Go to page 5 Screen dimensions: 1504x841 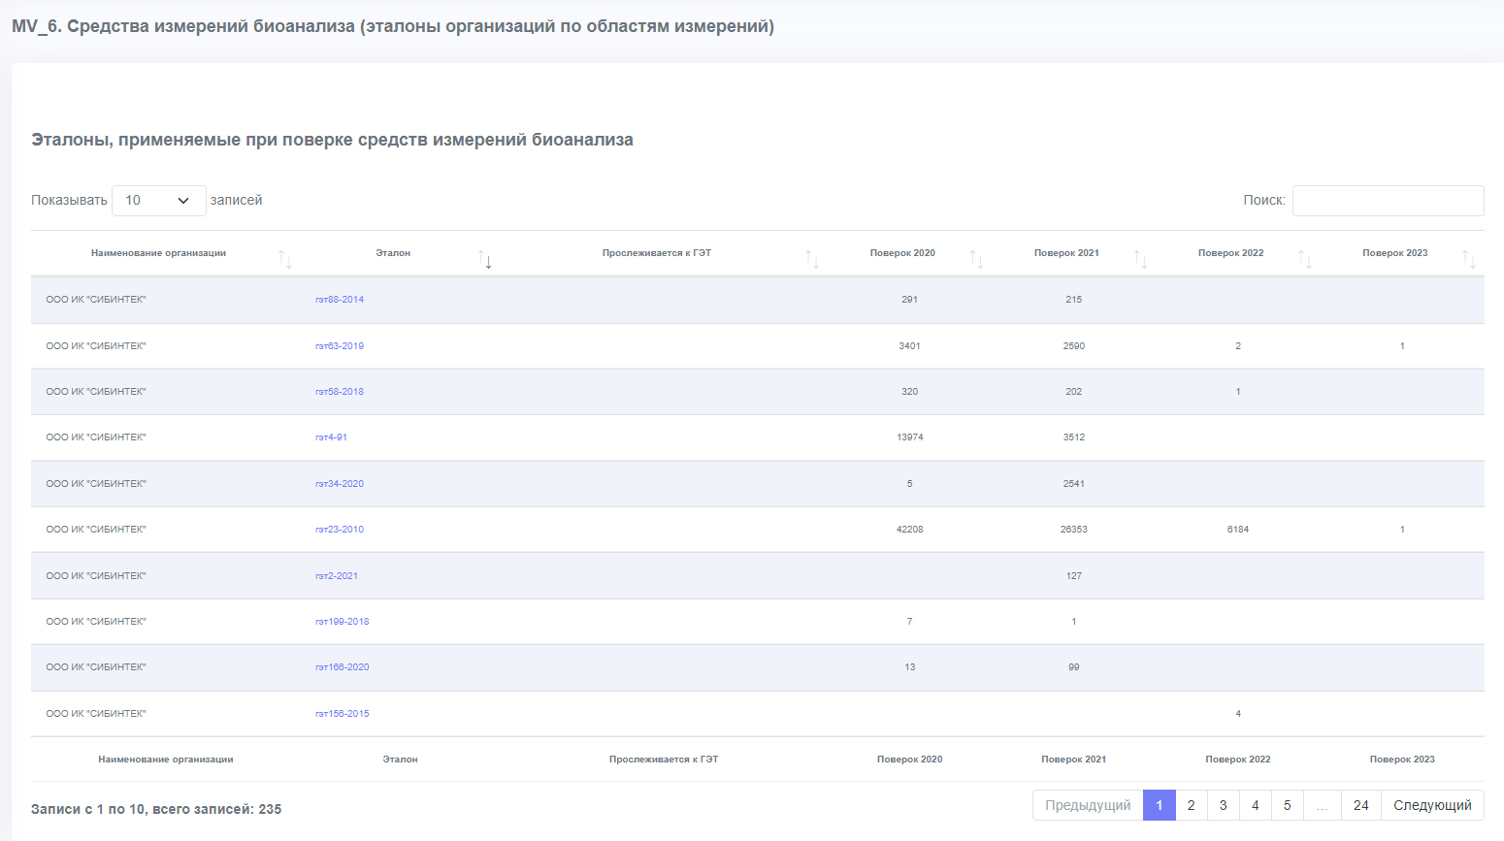tap(1288, 805)
